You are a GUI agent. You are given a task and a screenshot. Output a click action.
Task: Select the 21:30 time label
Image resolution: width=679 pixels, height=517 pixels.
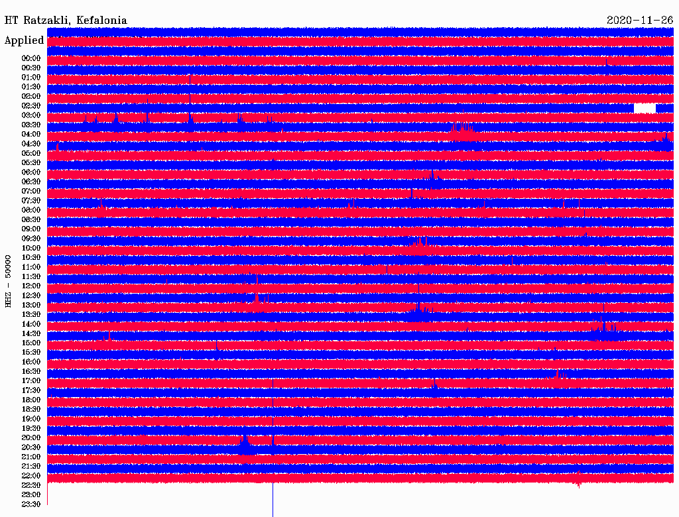click(31, 466)
